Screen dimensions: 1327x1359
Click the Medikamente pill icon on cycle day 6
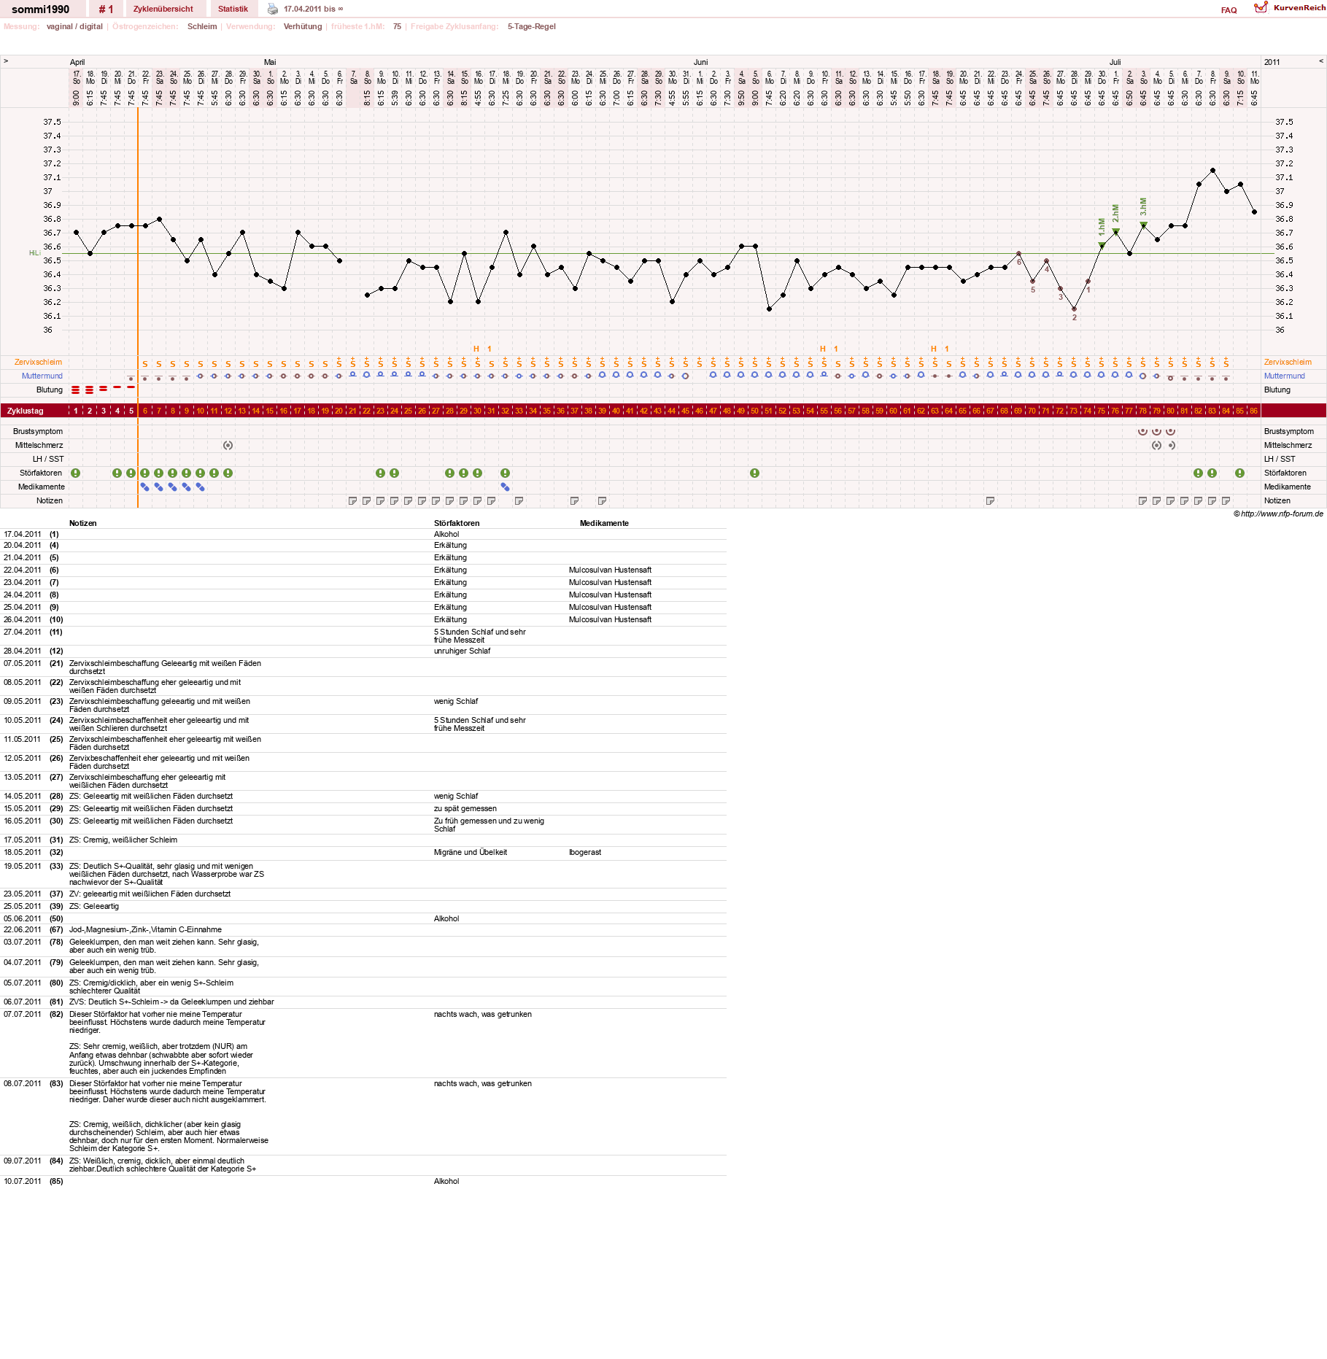(x=145, y=487)
